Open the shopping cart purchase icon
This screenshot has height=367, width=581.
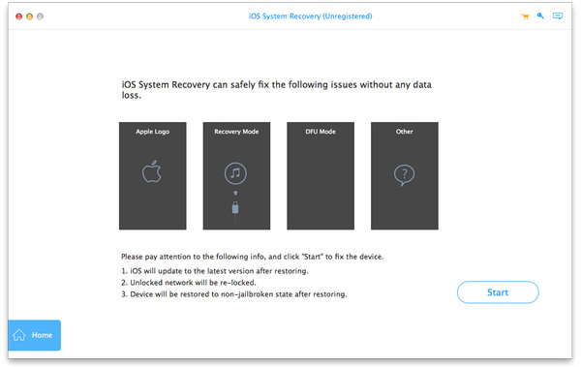(x=525, y=16)
